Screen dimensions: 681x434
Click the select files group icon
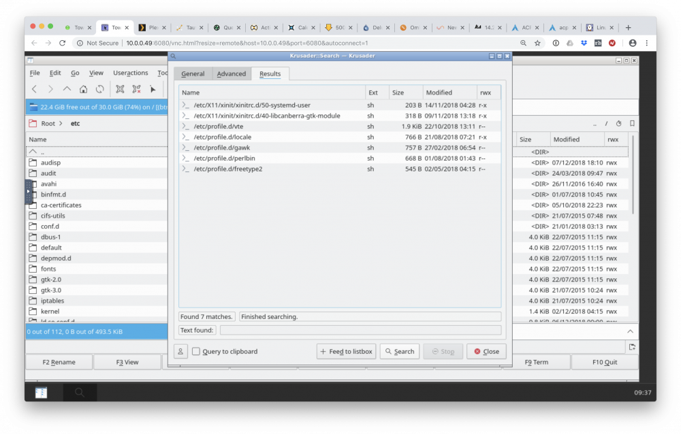click(120, 89)
